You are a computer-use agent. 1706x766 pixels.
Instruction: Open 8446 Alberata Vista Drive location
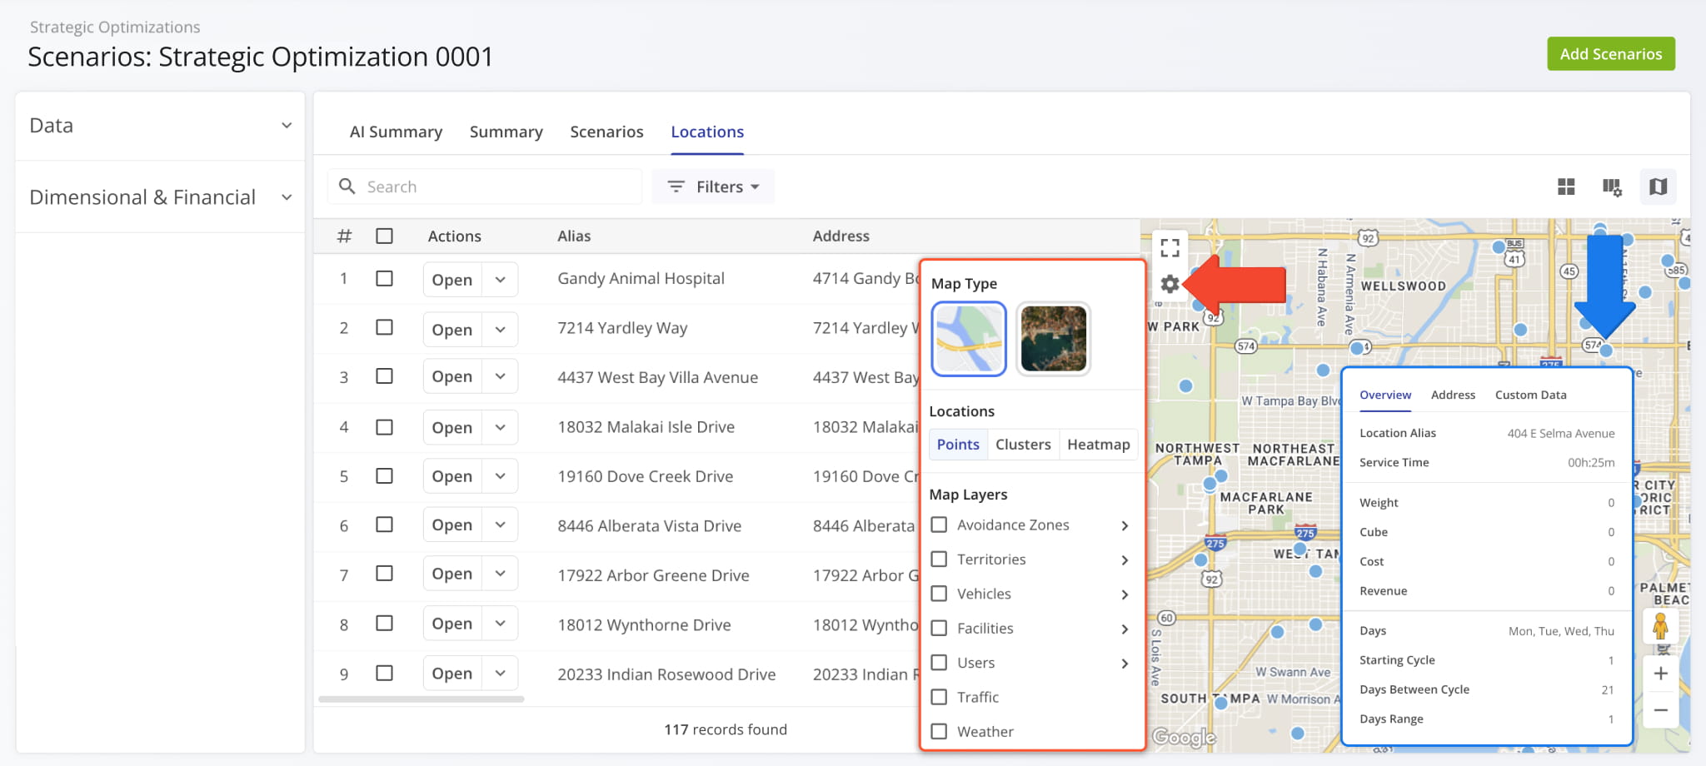pos(452,525)
